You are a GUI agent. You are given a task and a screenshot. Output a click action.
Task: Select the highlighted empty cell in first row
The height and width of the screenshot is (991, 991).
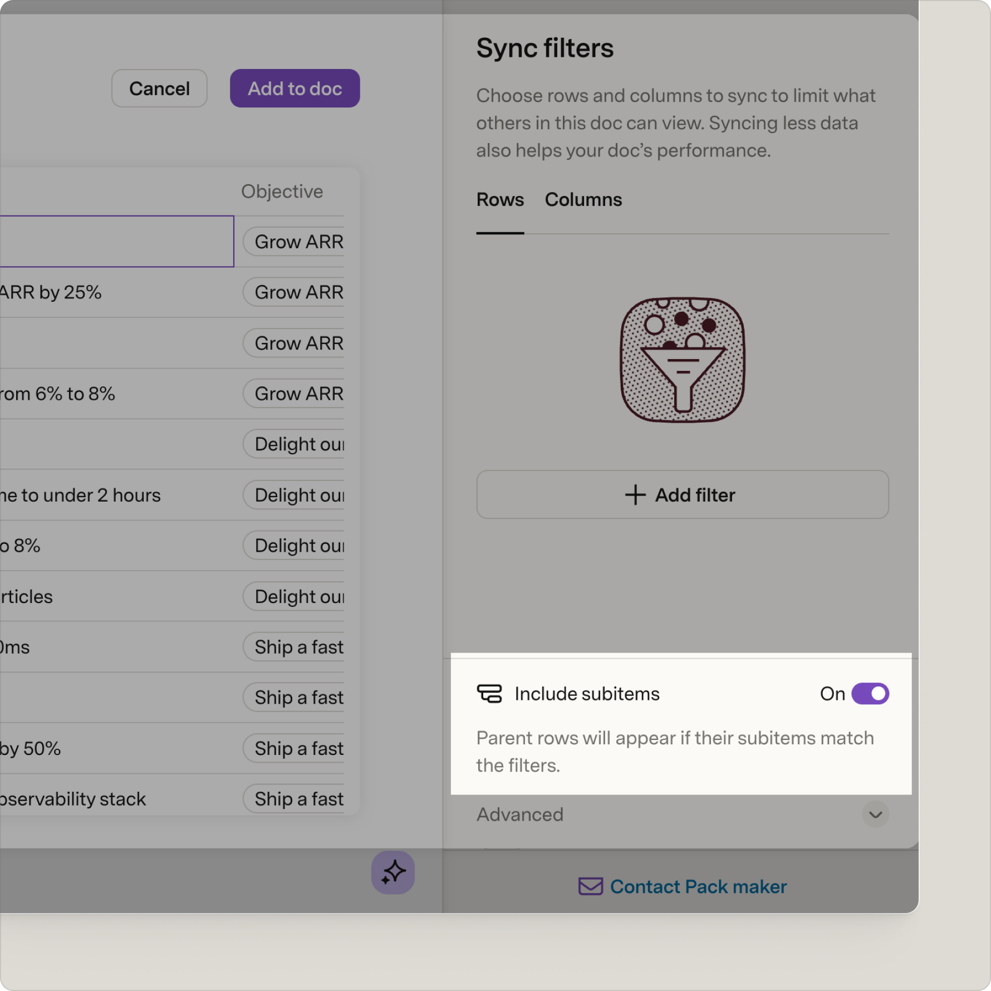[x=117, y=242]
